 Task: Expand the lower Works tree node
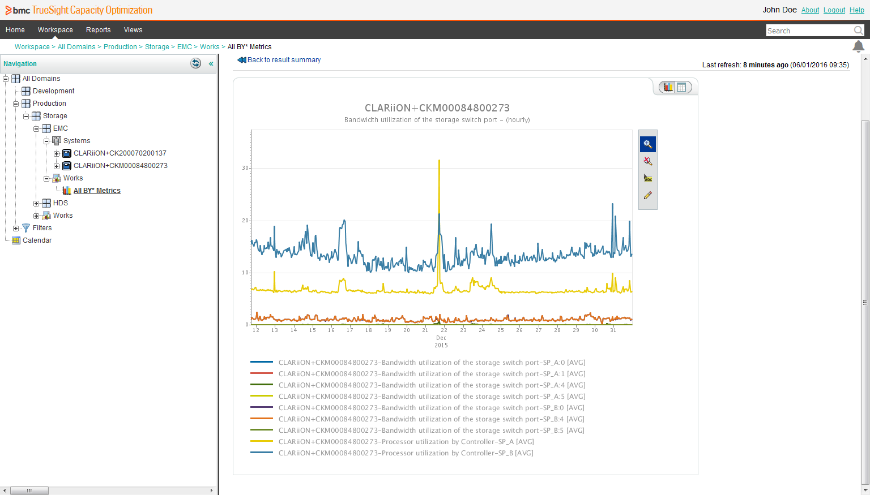point(36,216)
